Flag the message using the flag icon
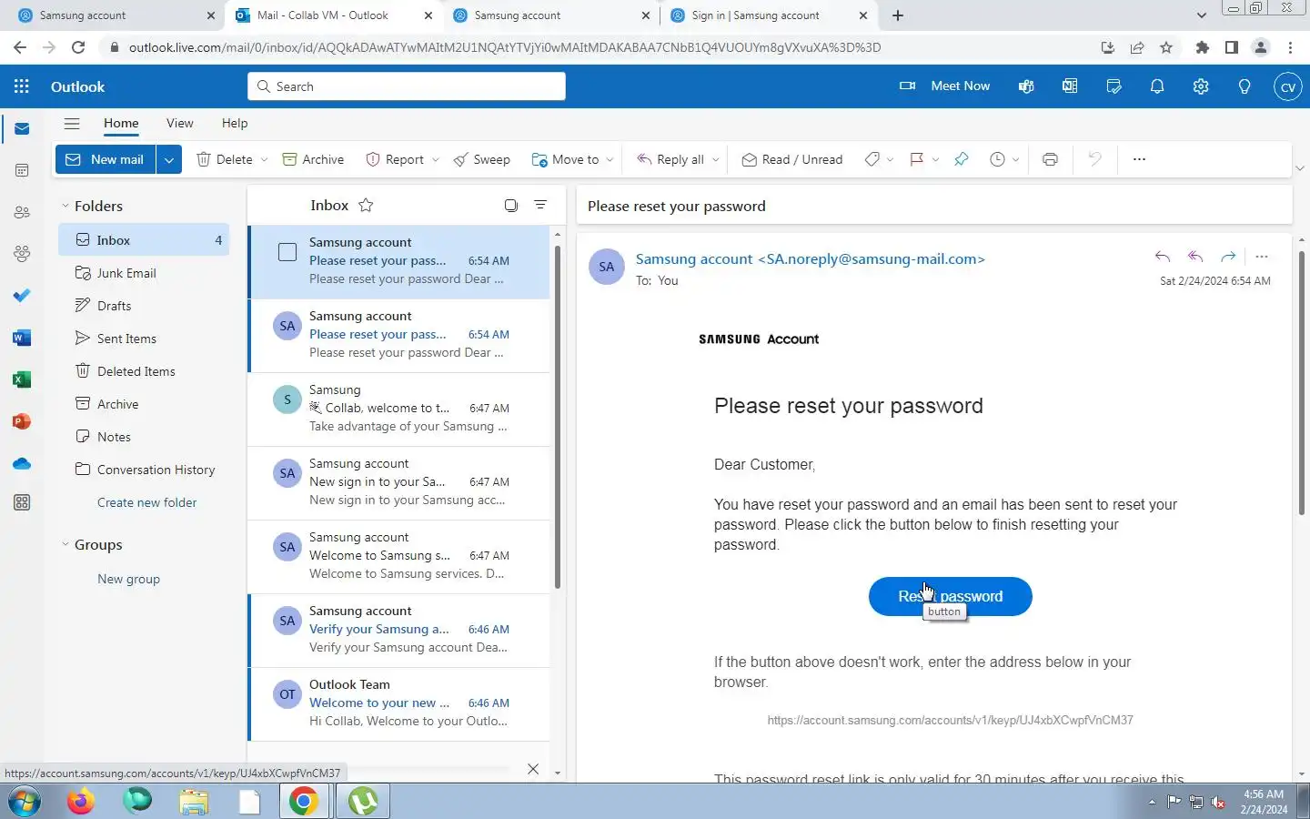Screen dimensions: 1310x819 (917, 159)
